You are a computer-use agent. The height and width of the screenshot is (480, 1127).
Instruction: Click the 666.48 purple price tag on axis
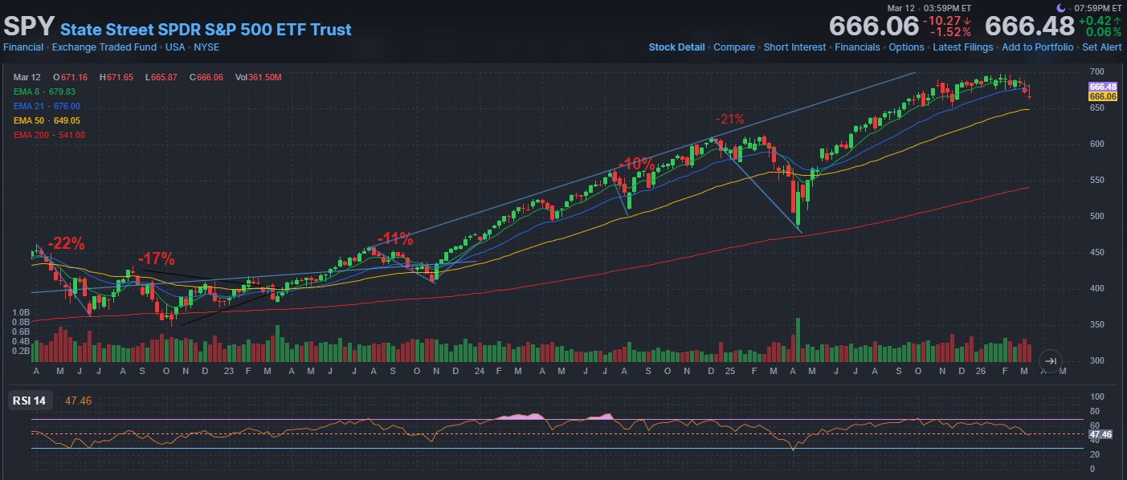[1102, 87]
